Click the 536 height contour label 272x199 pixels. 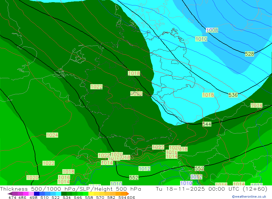tap(233, 95)
